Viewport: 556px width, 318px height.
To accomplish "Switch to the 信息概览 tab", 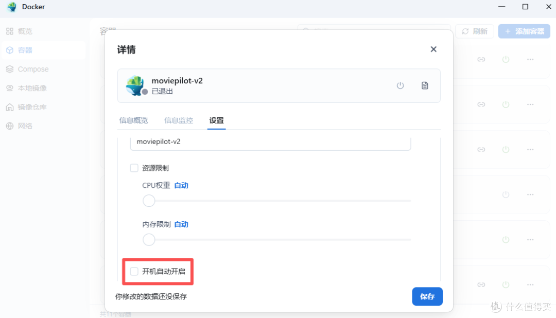I will coord(134,120).
